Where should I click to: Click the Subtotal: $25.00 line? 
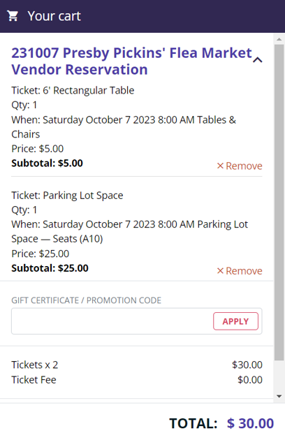coord(50,268)
